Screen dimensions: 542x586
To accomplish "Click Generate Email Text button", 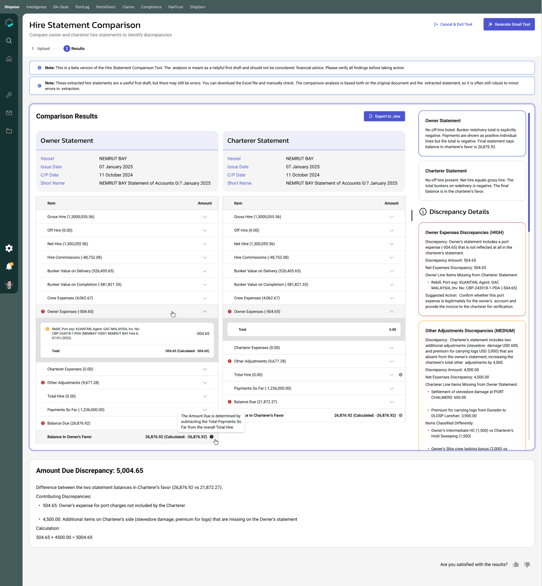I will [509, 24].
